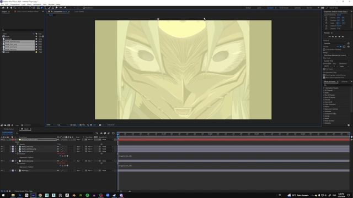The image size is (353, 198).
Task: Hide the bottom Mask.jpg layer in timeline
Action: tap(2, 170)
